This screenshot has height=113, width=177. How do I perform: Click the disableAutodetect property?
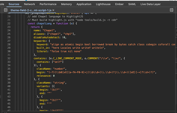coord(46,37)
